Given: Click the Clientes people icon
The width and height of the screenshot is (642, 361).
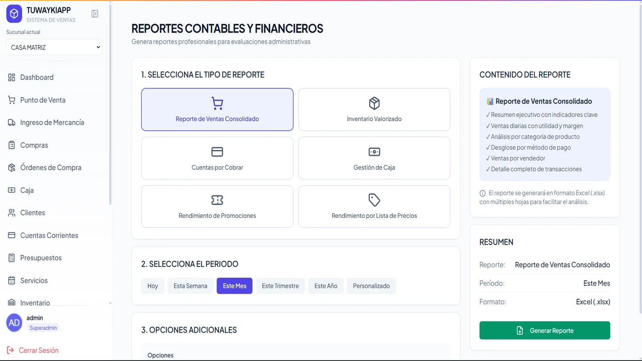Looking at the screenshot, I should [12, 213].
